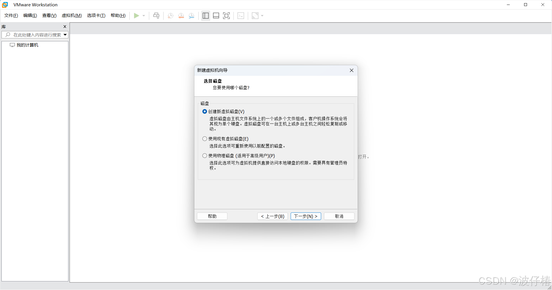Click the 帮助 button in the dialog
This screenshot has height=290, width=552.
tap(212, 216)
